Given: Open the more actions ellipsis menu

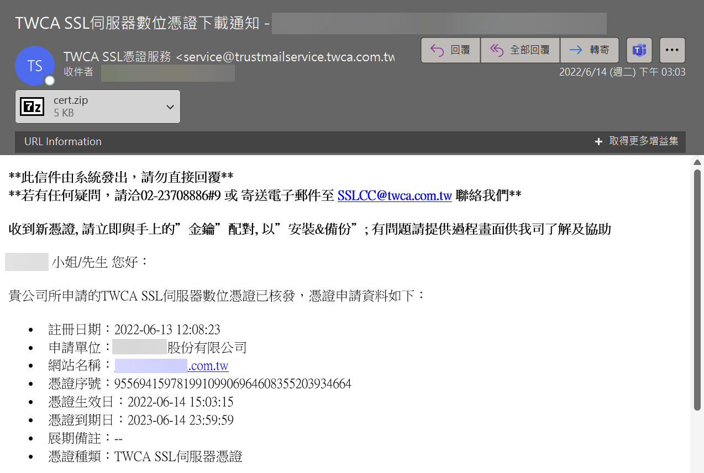Looking at the screenshot, I should (x=673, y=50).
